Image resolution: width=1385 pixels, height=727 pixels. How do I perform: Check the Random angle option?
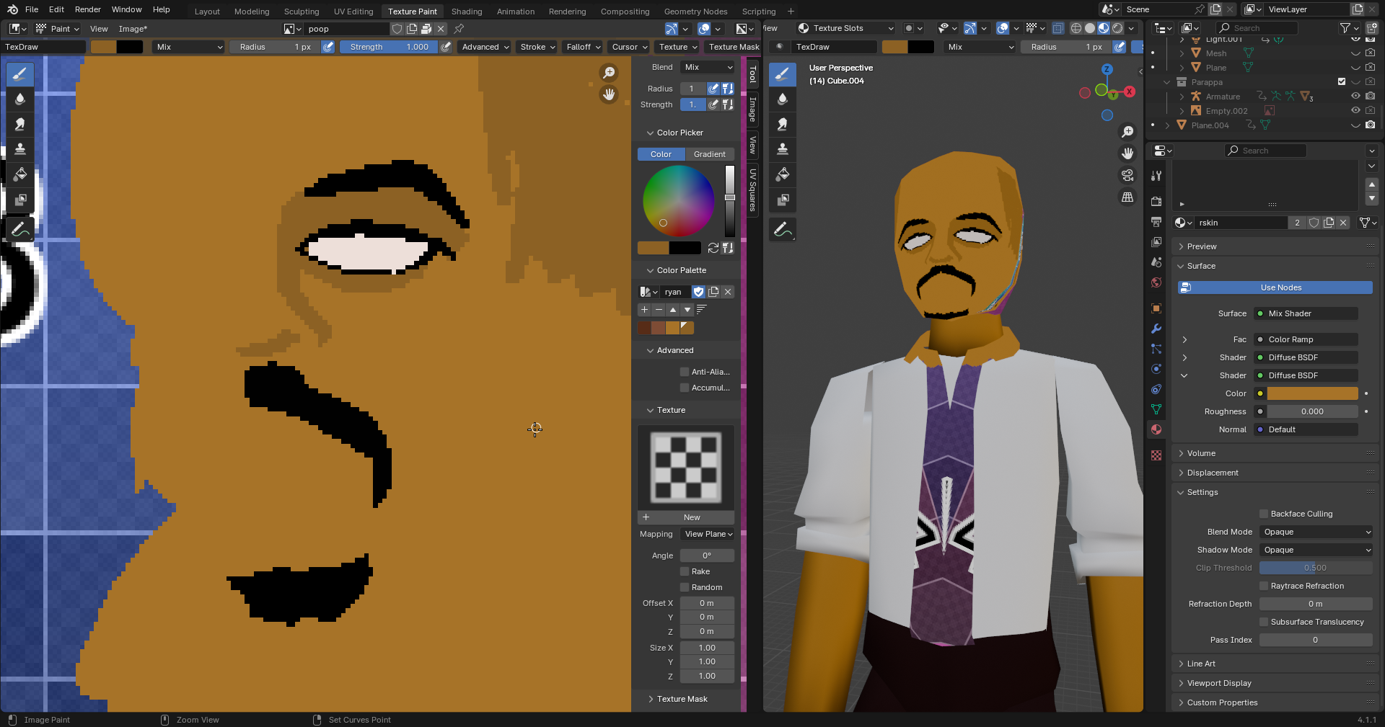(685, 587)
